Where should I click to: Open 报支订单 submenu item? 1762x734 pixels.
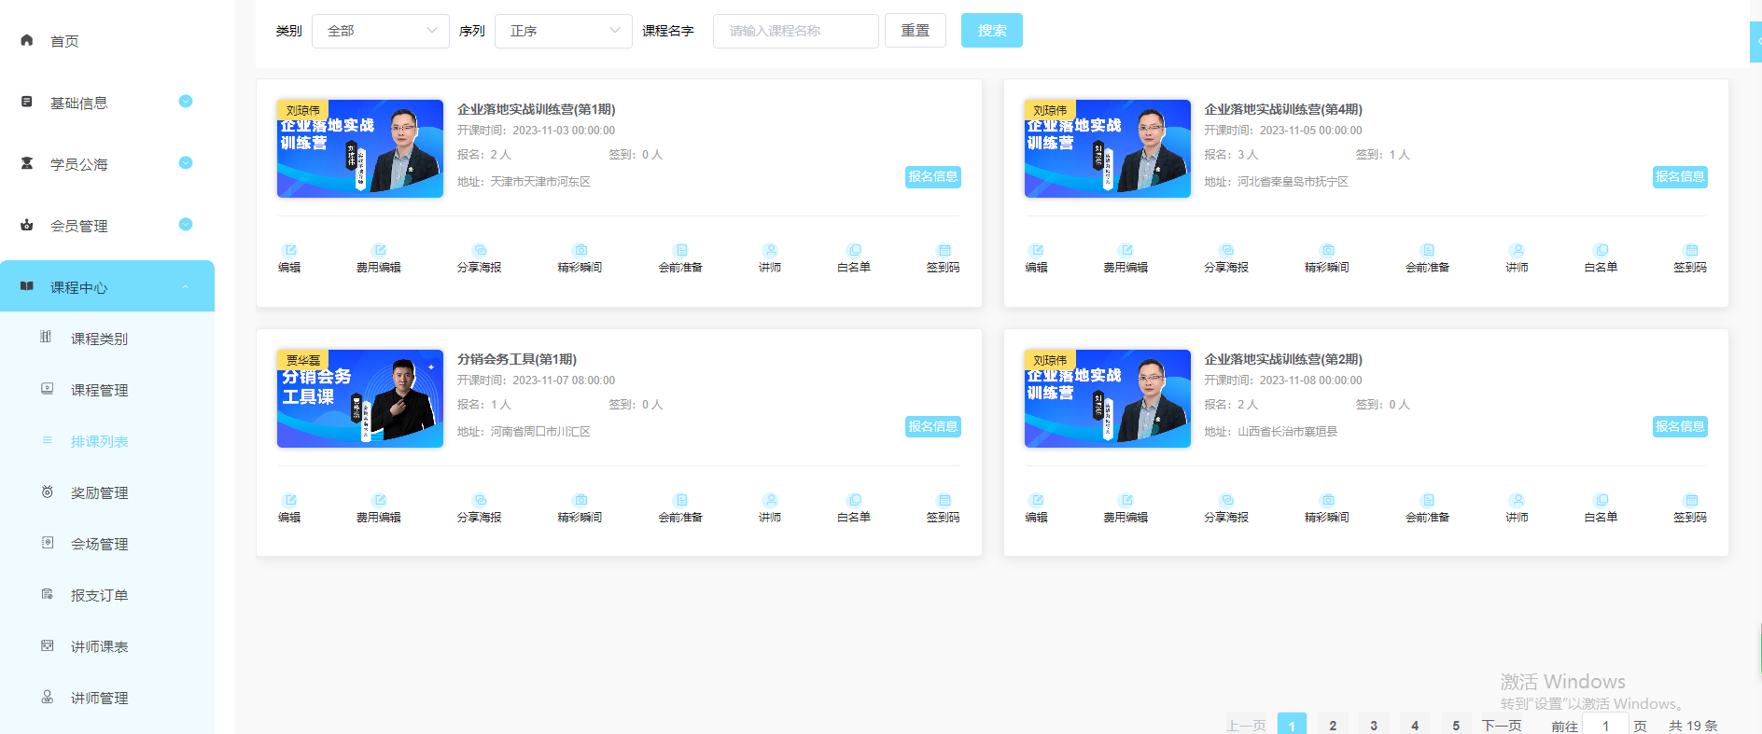(107, 595)
